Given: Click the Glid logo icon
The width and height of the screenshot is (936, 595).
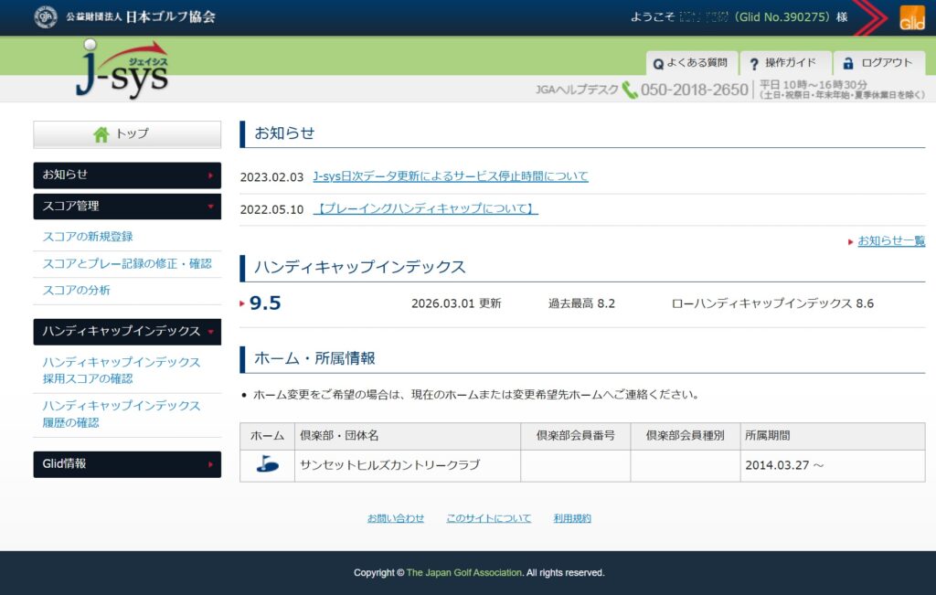Looking at the screenshot, I should pos(911,17).
